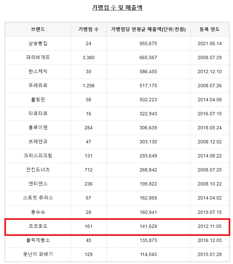This screenshot has width=233, height=264.
Task: Click the sales value 517,175
Action: coord(148,86)
